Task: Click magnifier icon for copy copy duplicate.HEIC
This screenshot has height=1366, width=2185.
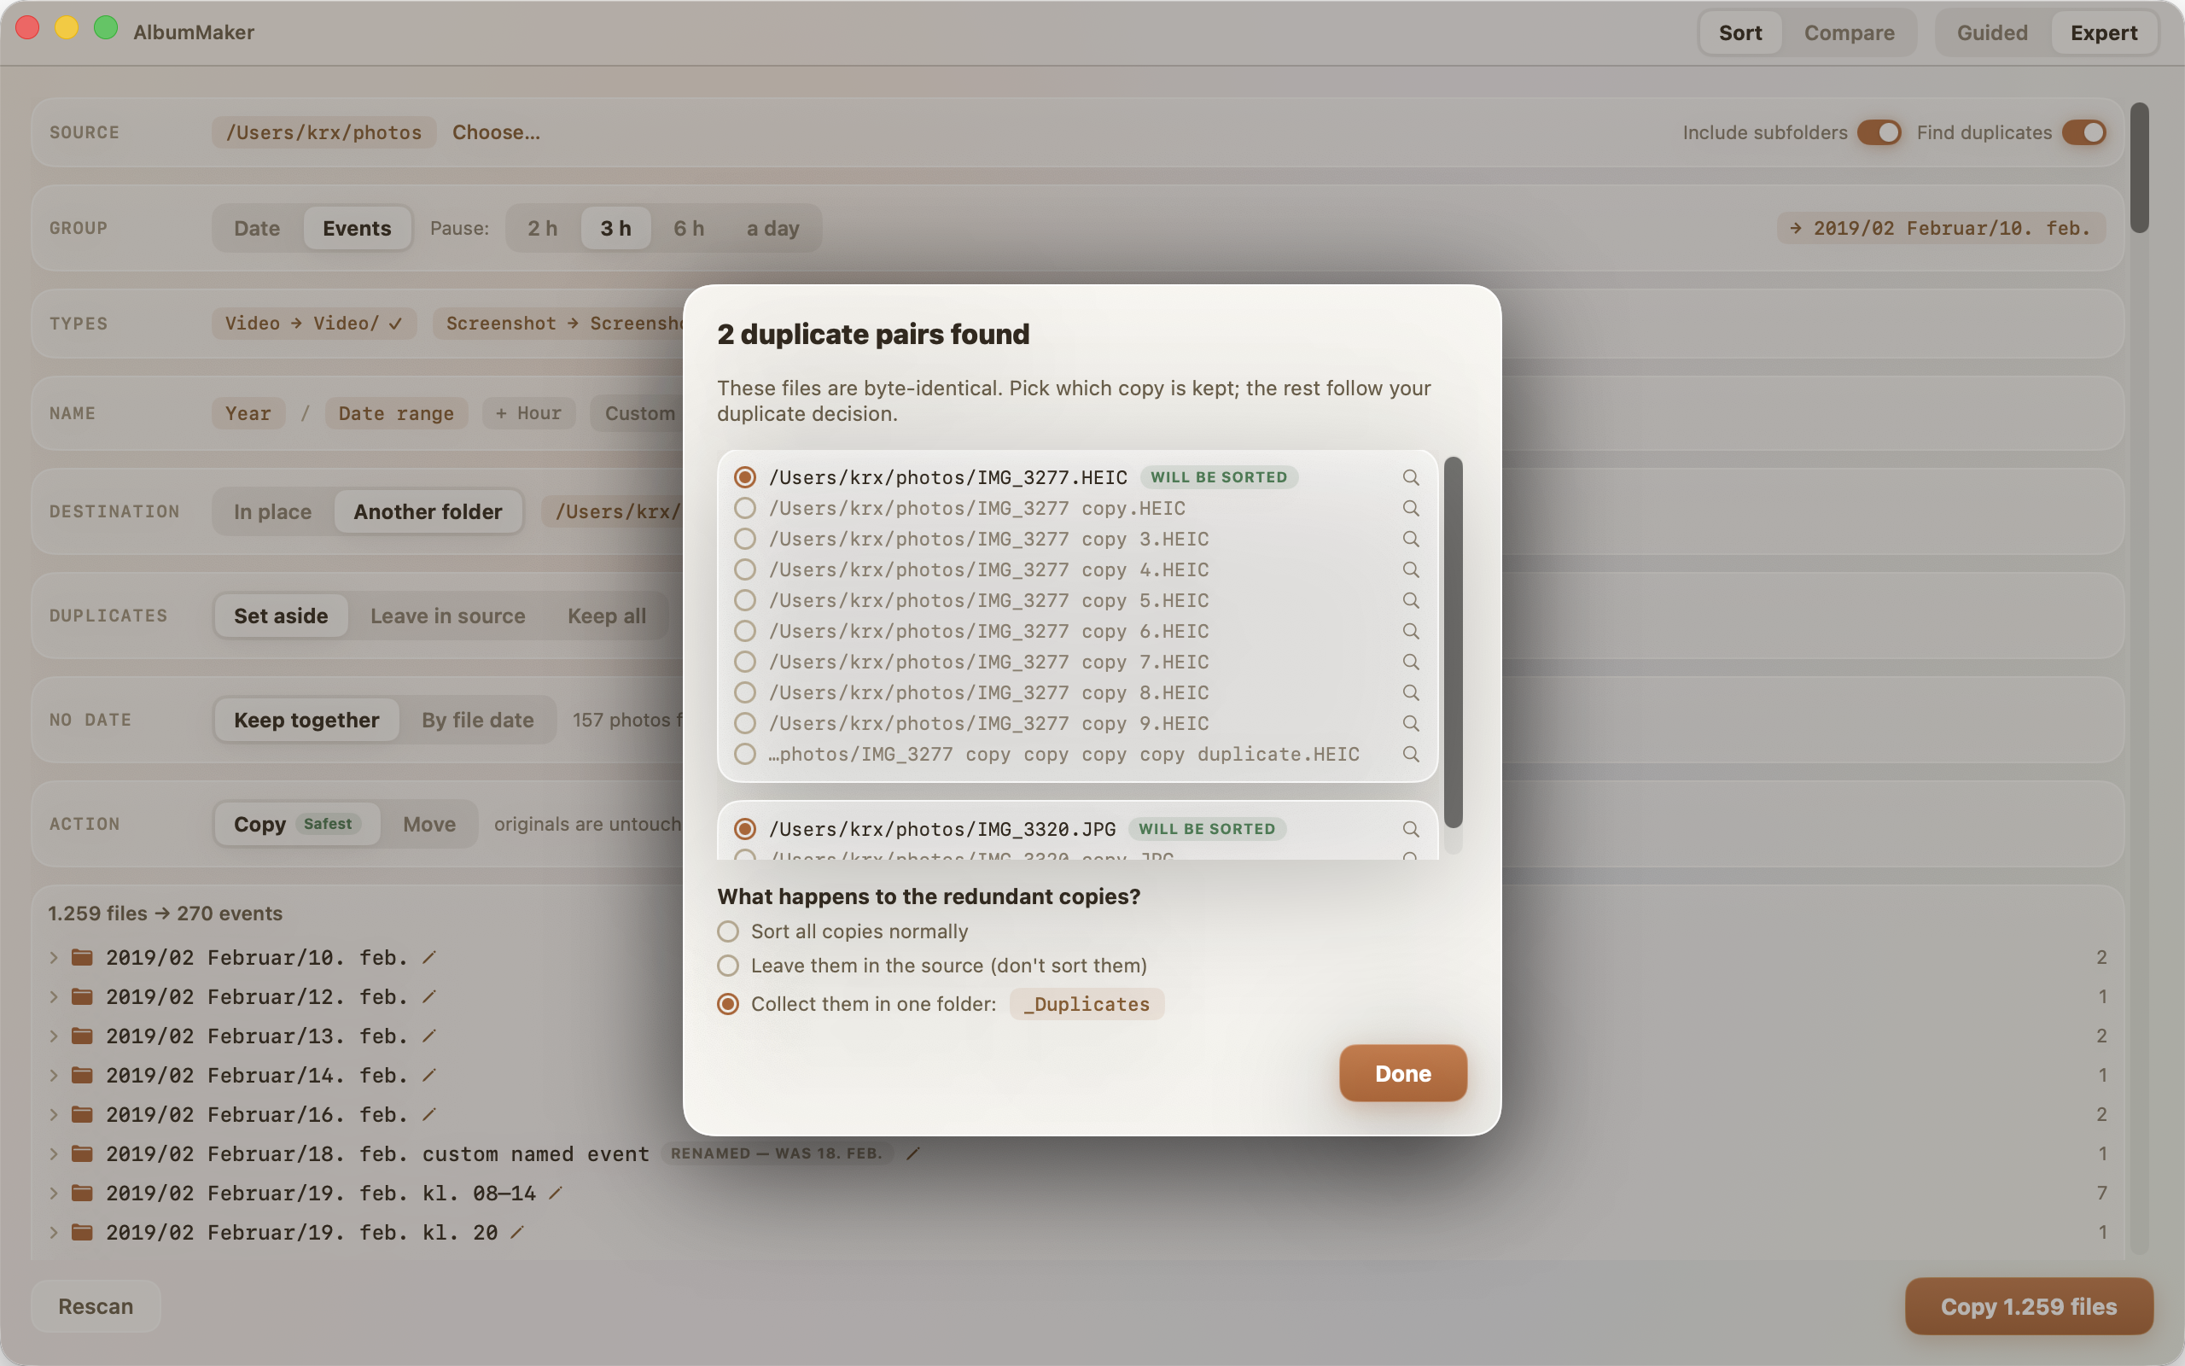Action: point(1410,754)
